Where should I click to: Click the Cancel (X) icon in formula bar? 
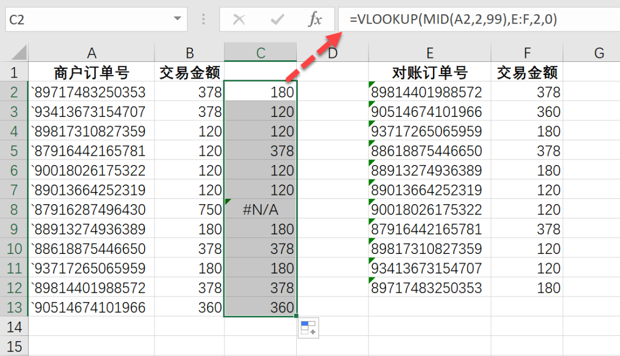pos(239,19)
